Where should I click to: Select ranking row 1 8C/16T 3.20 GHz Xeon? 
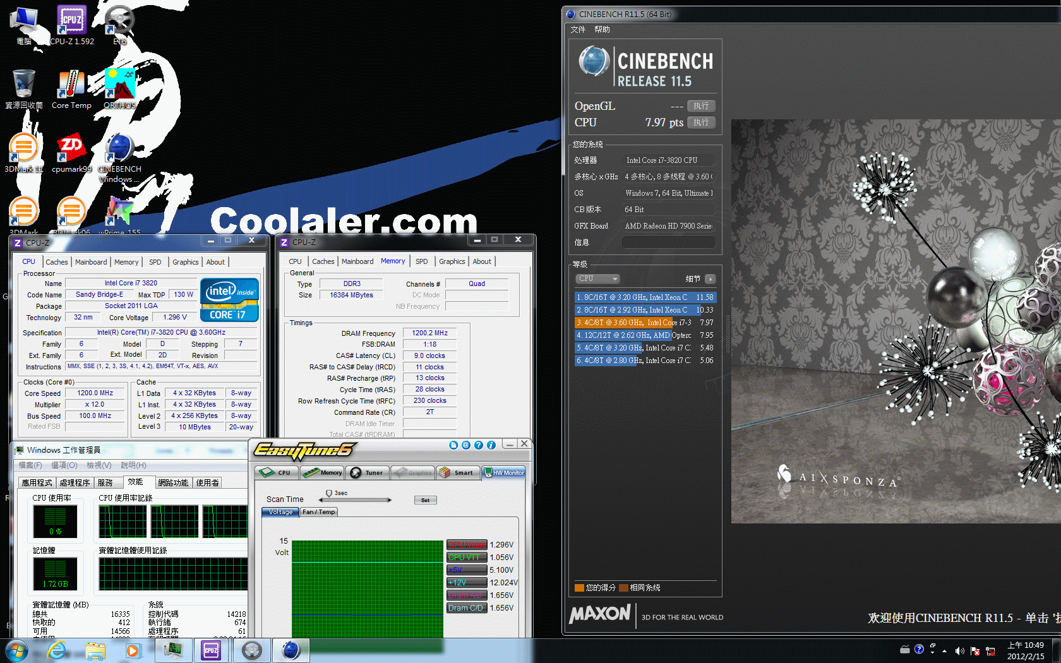[645, 297]
